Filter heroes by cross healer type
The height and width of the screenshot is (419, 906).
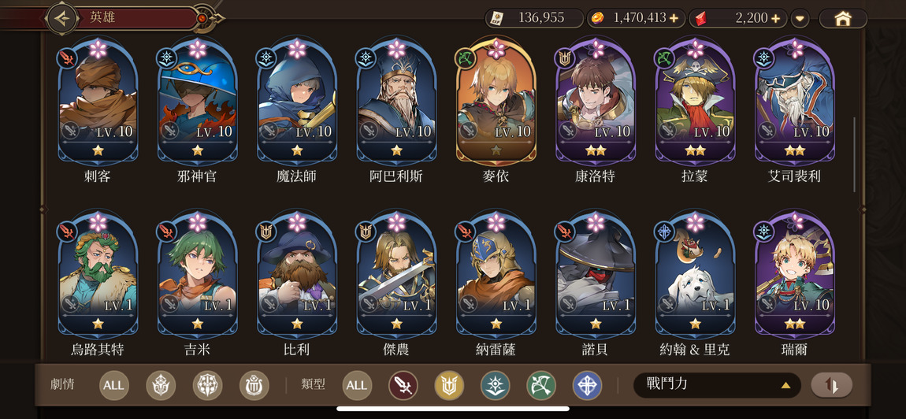(587, 385)
